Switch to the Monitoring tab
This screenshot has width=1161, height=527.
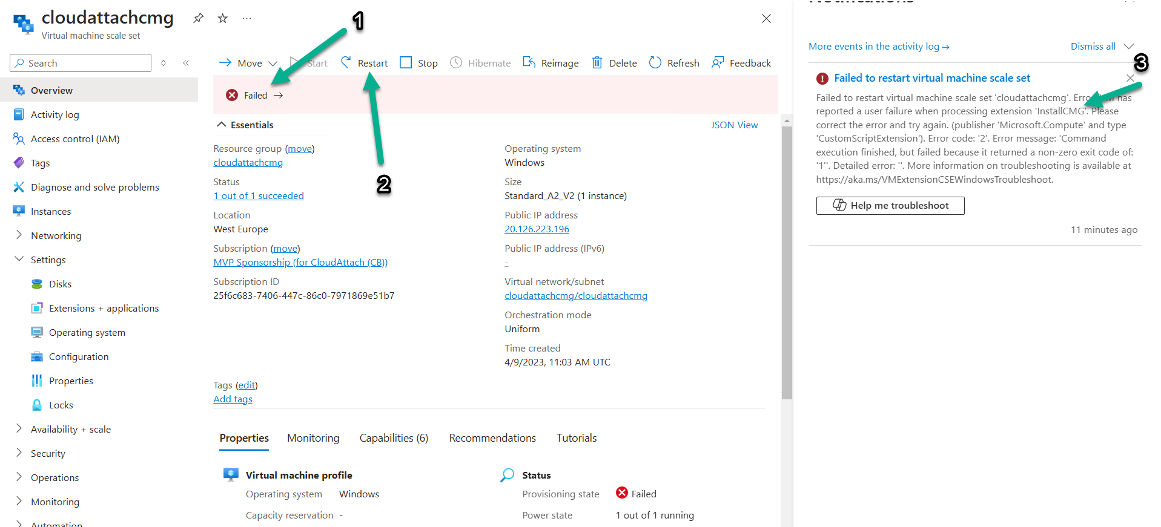point(313,438)
